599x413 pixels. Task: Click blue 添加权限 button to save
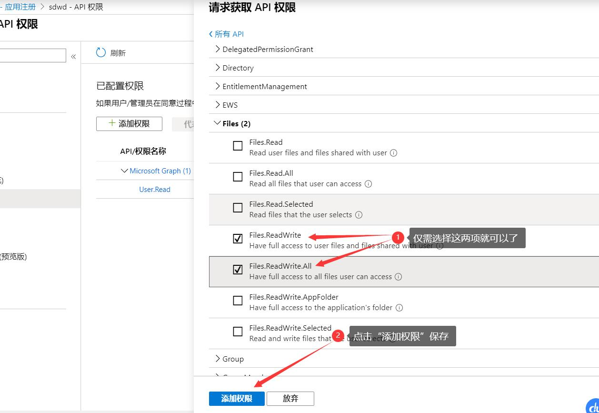point(237,398)
